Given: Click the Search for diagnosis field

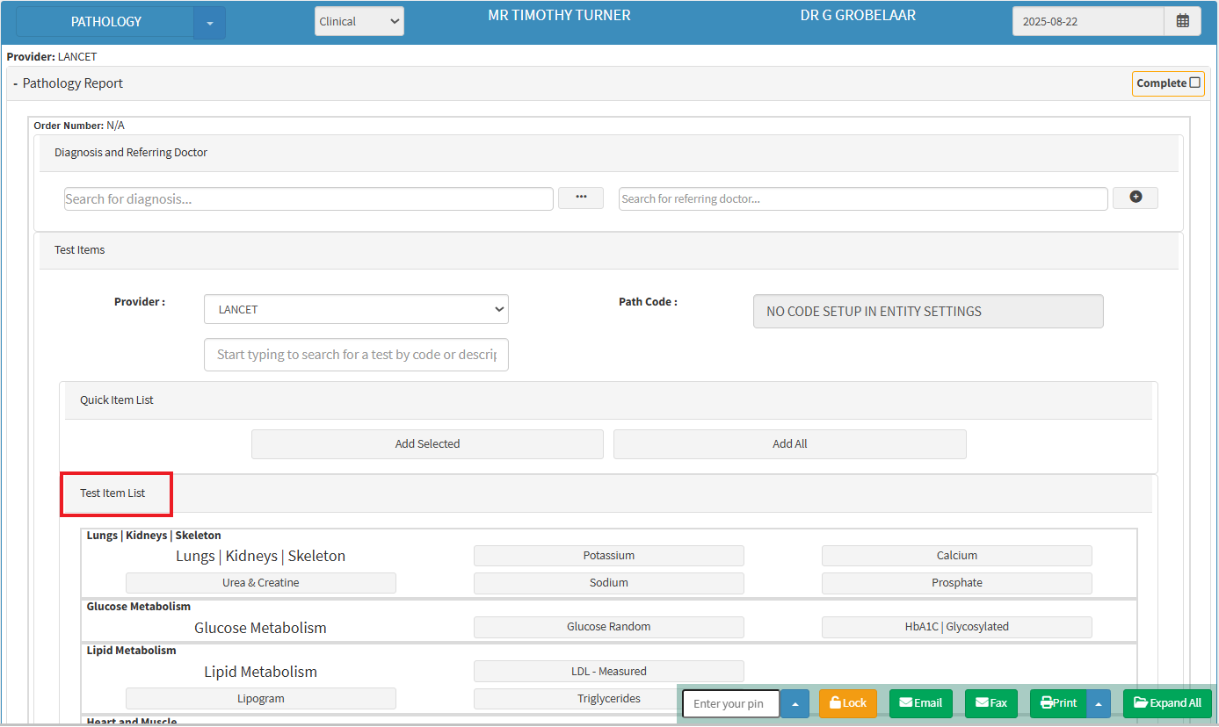Looking at the screenshot, I should coord(308,199).
